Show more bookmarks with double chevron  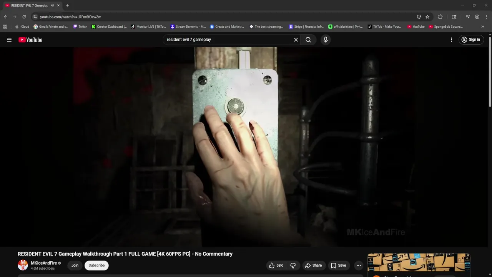(483, 27)
